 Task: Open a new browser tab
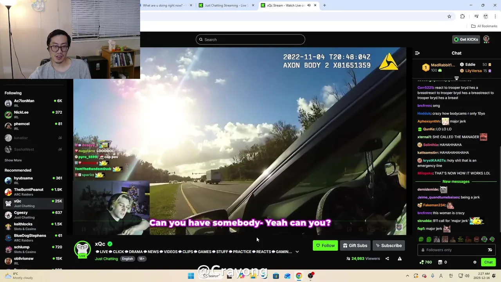click(x=324, y=5)
